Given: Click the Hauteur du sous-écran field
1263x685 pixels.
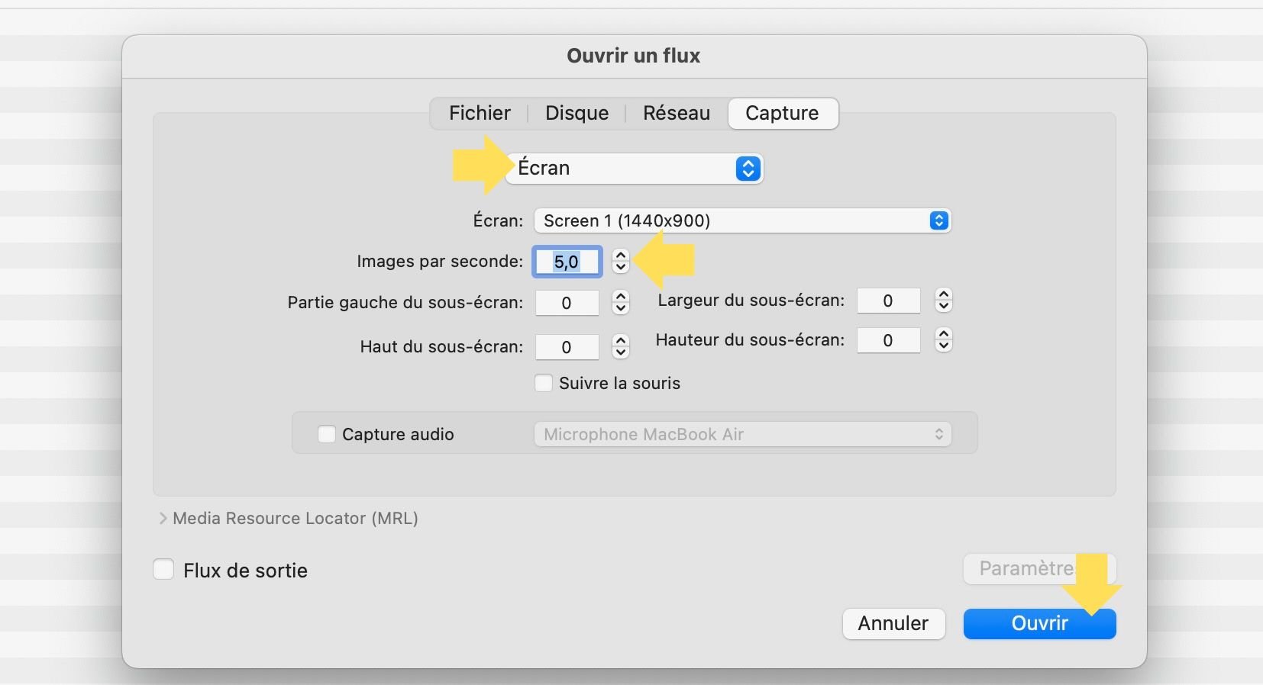Looking at the screenshot, I should (888, 340).
